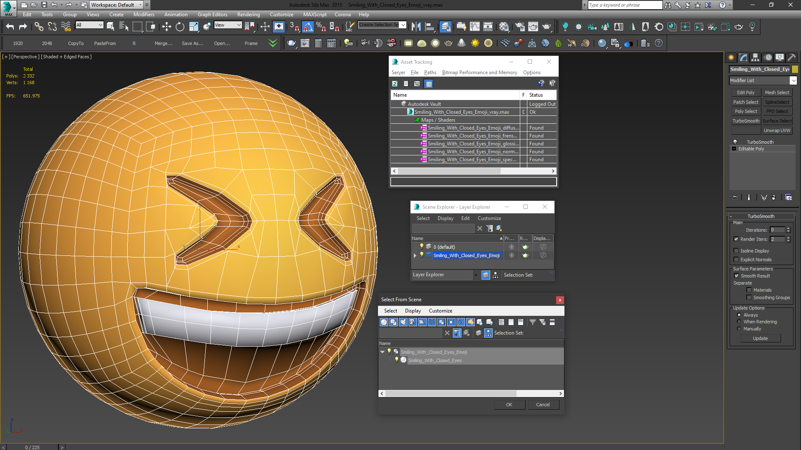The width and height of the screenshot is (801, 450).
Task: Click Sort by Hierarchy icon in Select From Scene
Action: [x=488, y=333]
